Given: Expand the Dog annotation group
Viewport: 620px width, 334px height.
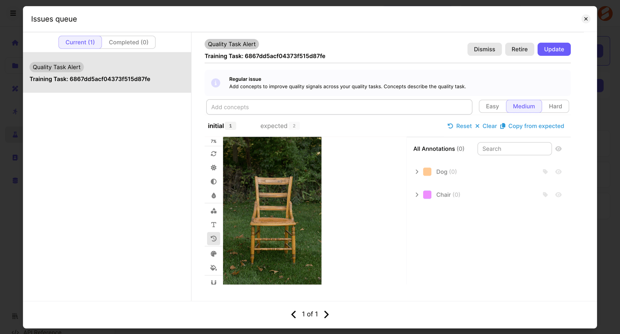Looking at the screenshot, I should (417, 172).
